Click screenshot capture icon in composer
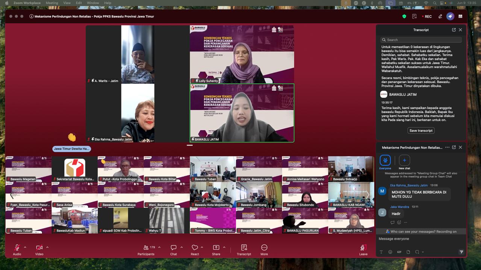Image resolution: width=481 pixels, height=270 pixels. pyautogui.click(x=417, y=252)
